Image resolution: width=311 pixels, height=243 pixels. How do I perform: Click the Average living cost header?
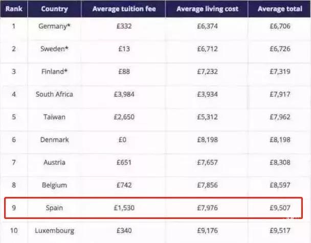(207, 9)
